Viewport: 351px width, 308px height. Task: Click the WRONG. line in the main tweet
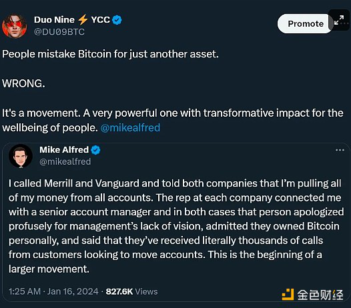[x=23, y=83]
